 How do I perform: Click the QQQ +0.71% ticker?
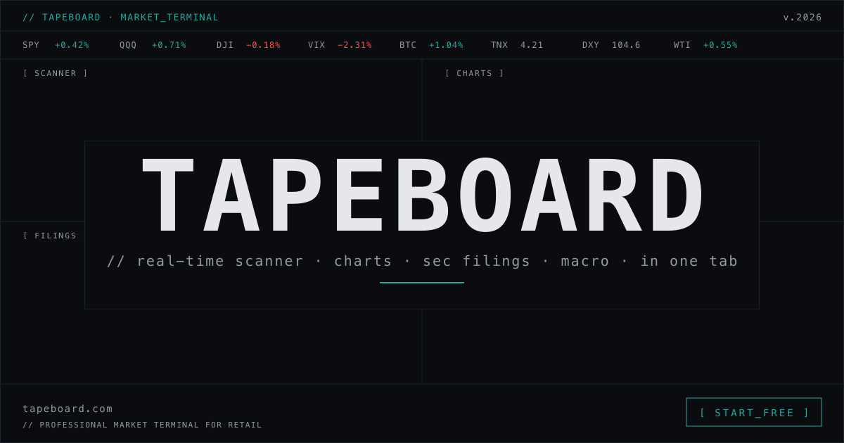(153, 45)
